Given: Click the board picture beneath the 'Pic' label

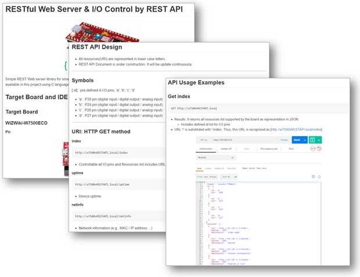Looking at the screenshot, I should (x=66, y=159).
